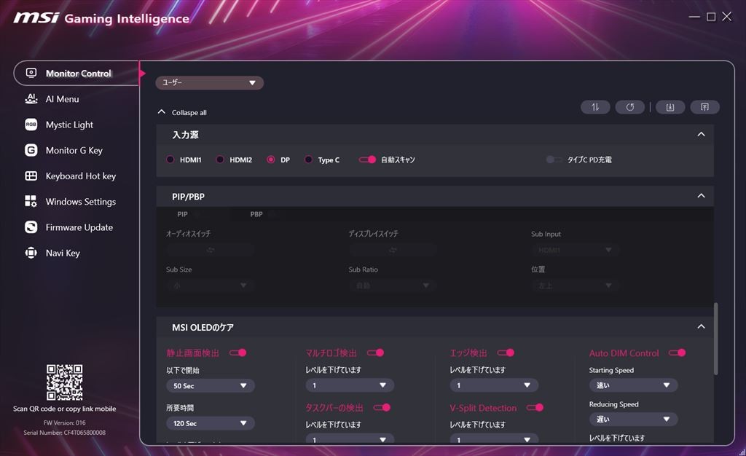This screenshot has width=746, height=456.
Task: Click the vertical scrollbar in settings panel
Action: click(716, 339)
